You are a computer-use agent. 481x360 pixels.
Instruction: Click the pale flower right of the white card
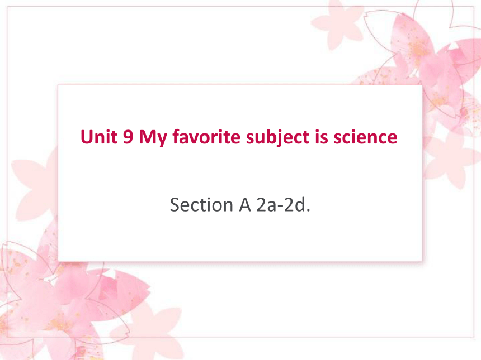coord(448,159)
